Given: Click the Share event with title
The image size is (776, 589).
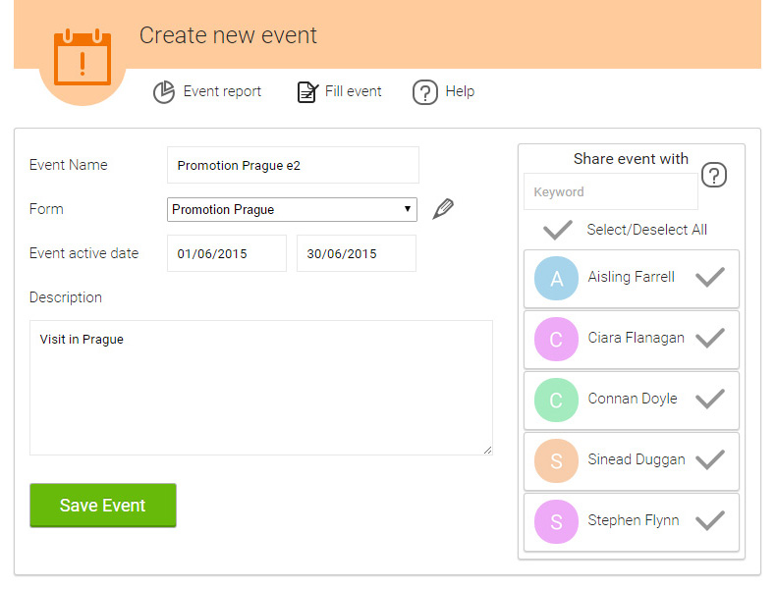Looking at the screenshot, I should pyautogui.click(x=631, y=159).
